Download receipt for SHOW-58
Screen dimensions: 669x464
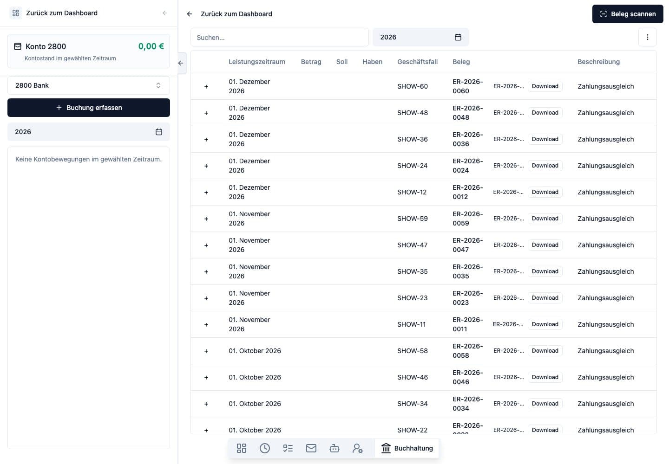coord(545,351)
